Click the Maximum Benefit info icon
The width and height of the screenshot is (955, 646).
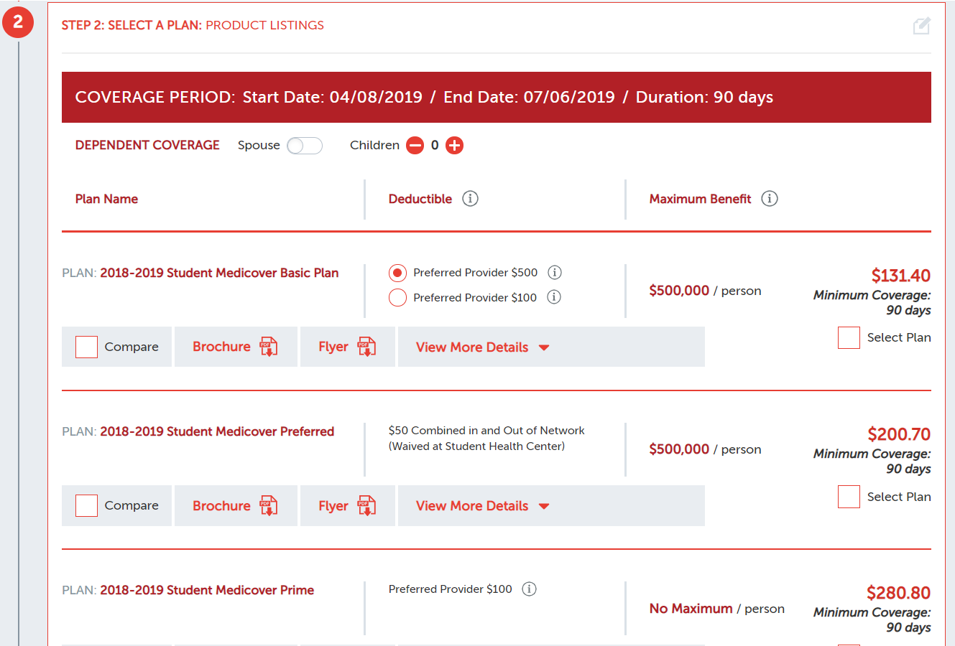click(770, 199)
